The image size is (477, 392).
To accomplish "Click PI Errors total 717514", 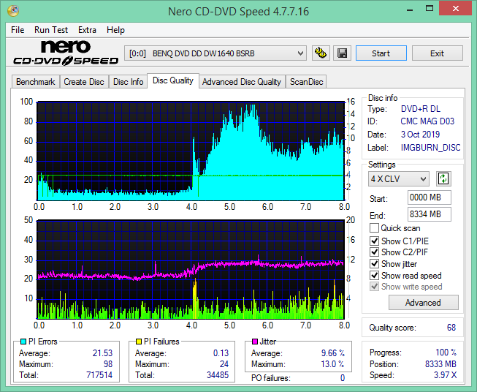I will pyautogui.click(x=99, y=374).
